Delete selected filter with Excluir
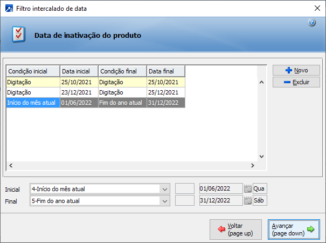 tap(296, 82)
